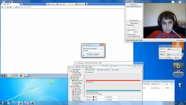Image resolution: width=186 pixels, height=105 pixels.
Task: Switch to Computer Information tab
Action: click(103, 70)
